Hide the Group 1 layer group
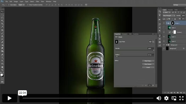 164,23
